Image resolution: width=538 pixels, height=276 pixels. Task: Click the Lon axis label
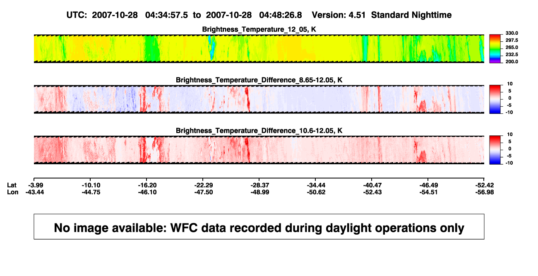coord(13,192)
